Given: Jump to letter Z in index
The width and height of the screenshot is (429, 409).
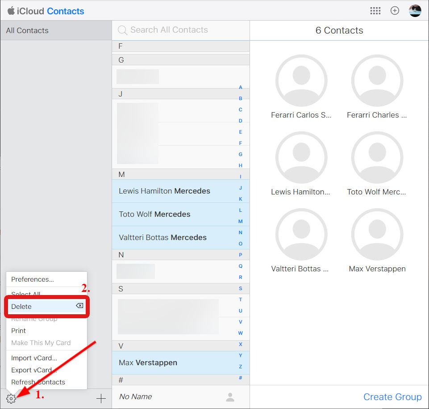Looking at the screenshot, I should pyautogui.click(x=241, y=367).
